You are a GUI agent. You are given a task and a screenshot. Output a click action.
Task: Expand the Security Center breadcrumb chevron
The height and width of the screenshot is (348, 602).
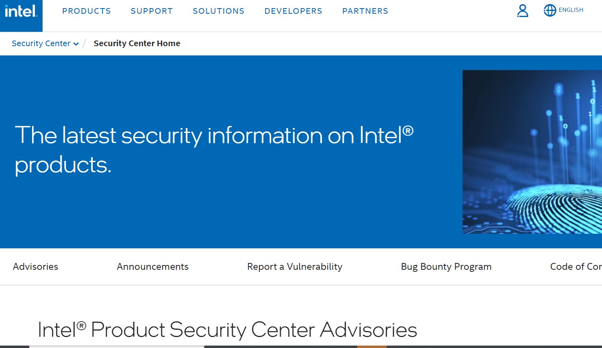click(76, 44)
